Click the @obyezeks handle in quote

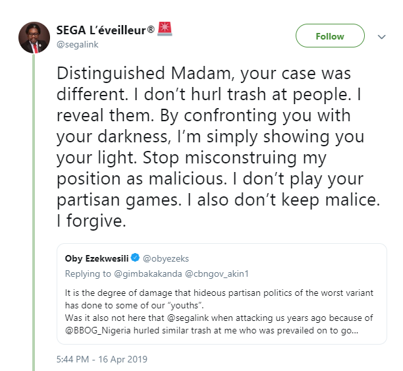pyautogui.click(x=163, y=256)
